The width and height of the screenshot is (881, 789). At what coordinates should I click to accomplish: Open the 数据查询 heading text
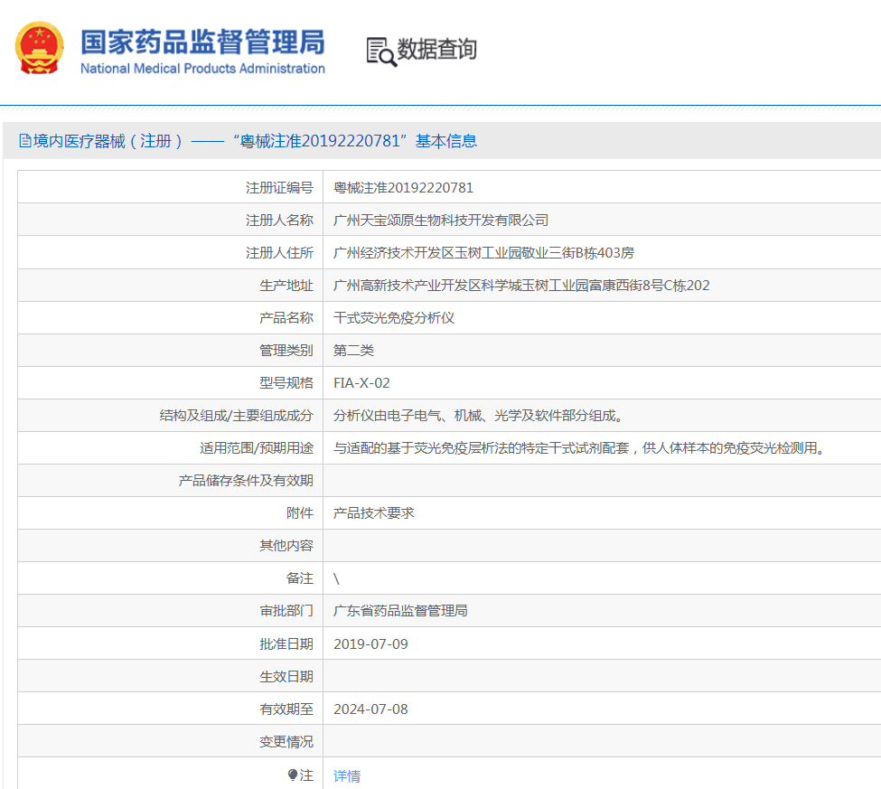click(x=437, y=50)
